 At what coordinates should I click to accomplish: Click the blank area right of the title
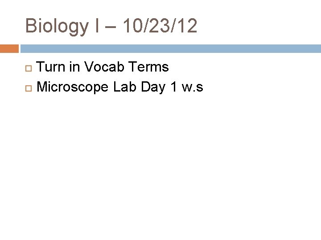point(258,25)
